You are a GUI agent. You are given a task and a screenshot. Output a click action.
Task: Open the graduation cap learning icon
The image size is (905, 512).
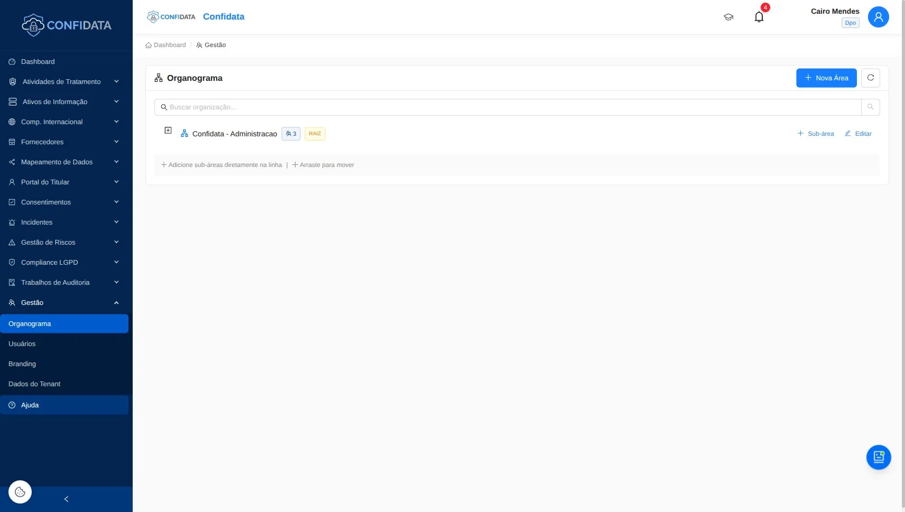pos(728,16)
